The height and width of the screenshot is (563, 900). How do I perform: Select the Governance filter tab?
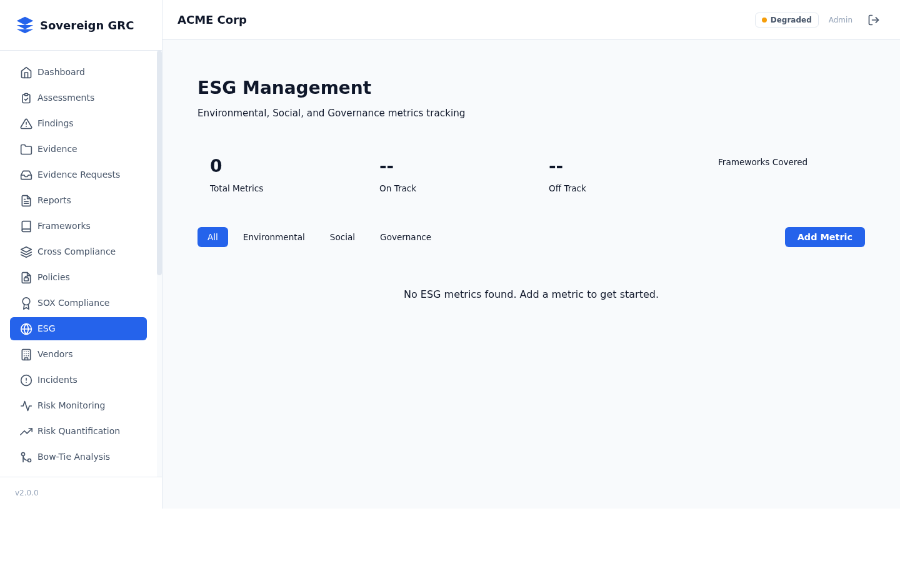(406, 237)
